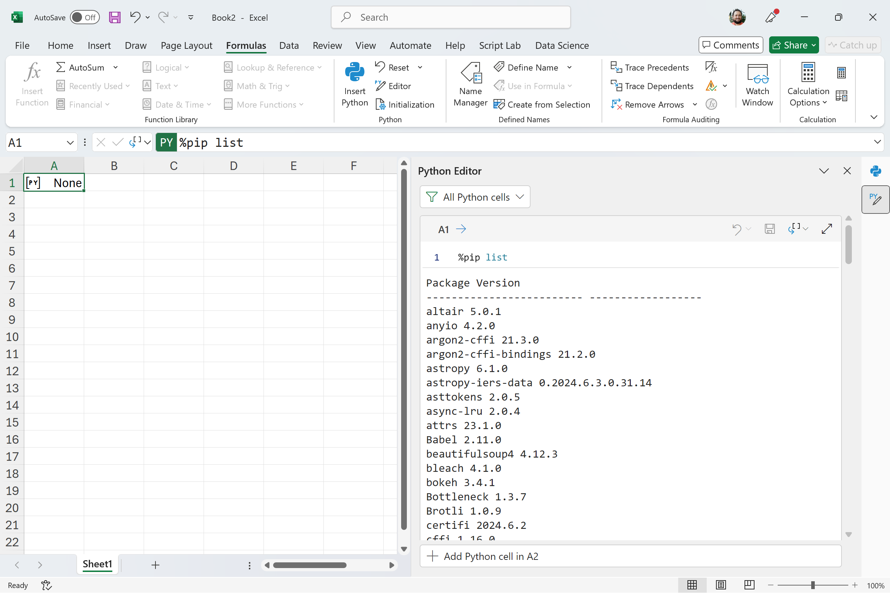Open the Python Editor from the ribbon

point(393,86)
